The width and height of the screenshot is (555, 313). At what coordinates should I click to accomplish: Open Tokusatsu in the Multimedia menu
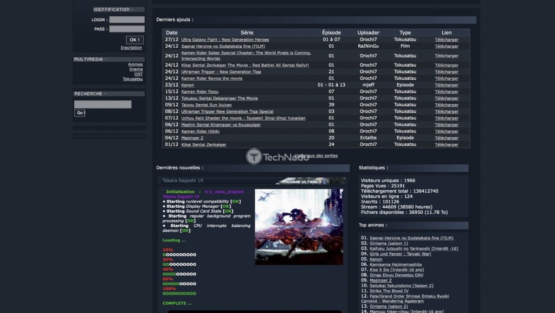(133, 79)
